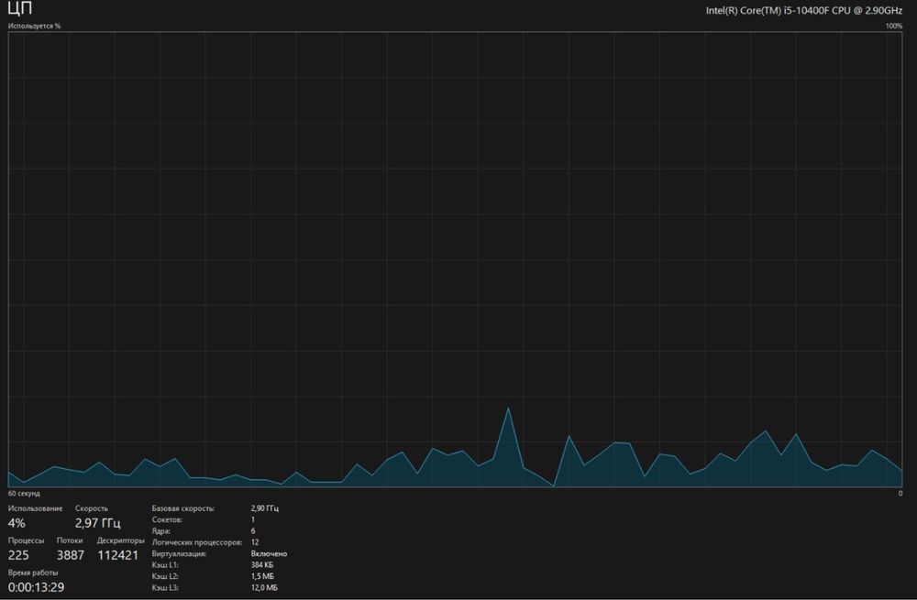Click the 112421 descriptors count
The width and height of the screenshot is (917, 600).
pyautogui.click(x=118, y=555)
